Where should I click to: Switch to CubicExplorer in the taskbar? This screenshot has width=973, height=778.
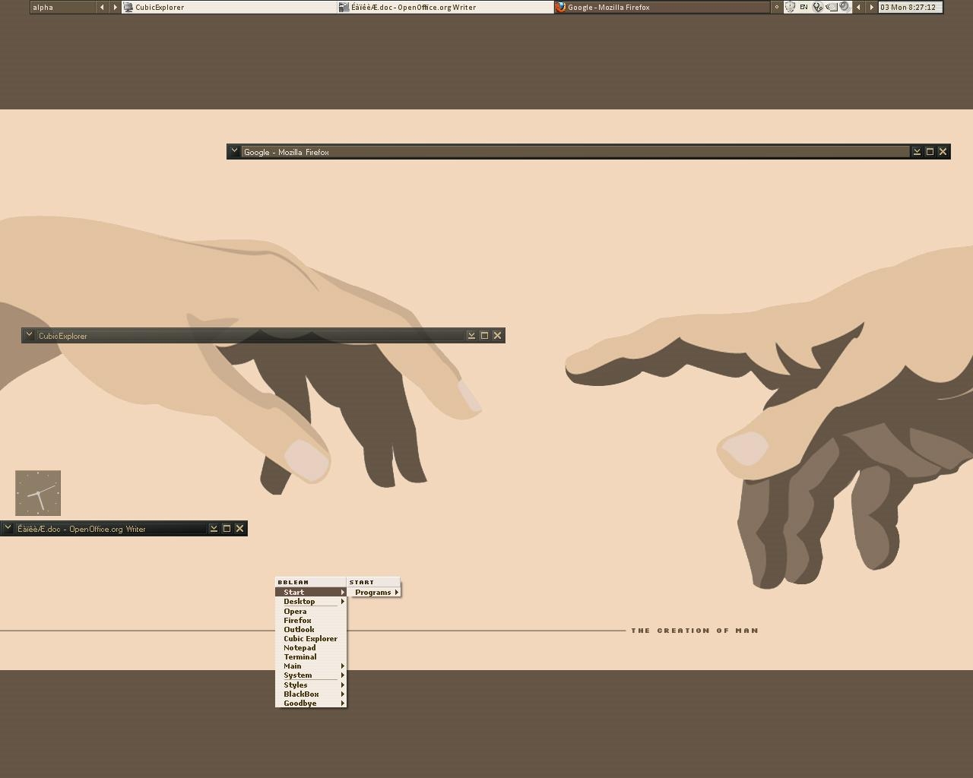[230, 7]
